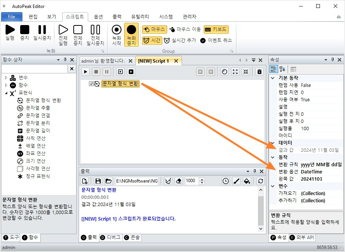Click the clock icon in output toolbar

[x=226, y=181]
